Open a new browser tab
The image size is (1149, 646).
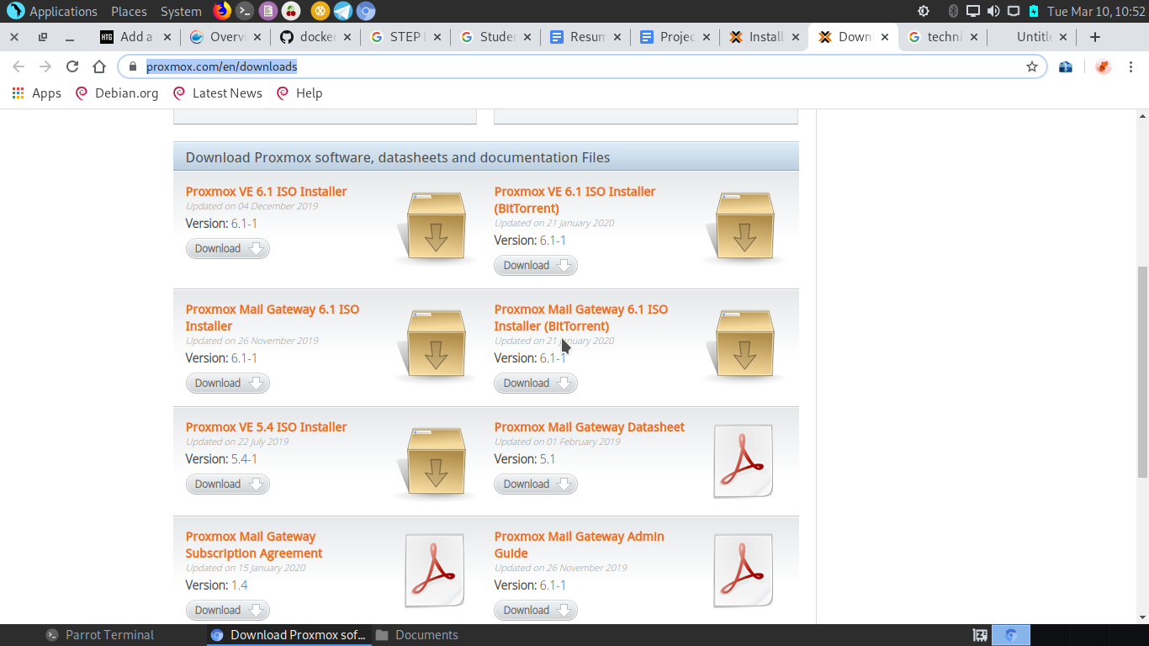click(1094, 37)
